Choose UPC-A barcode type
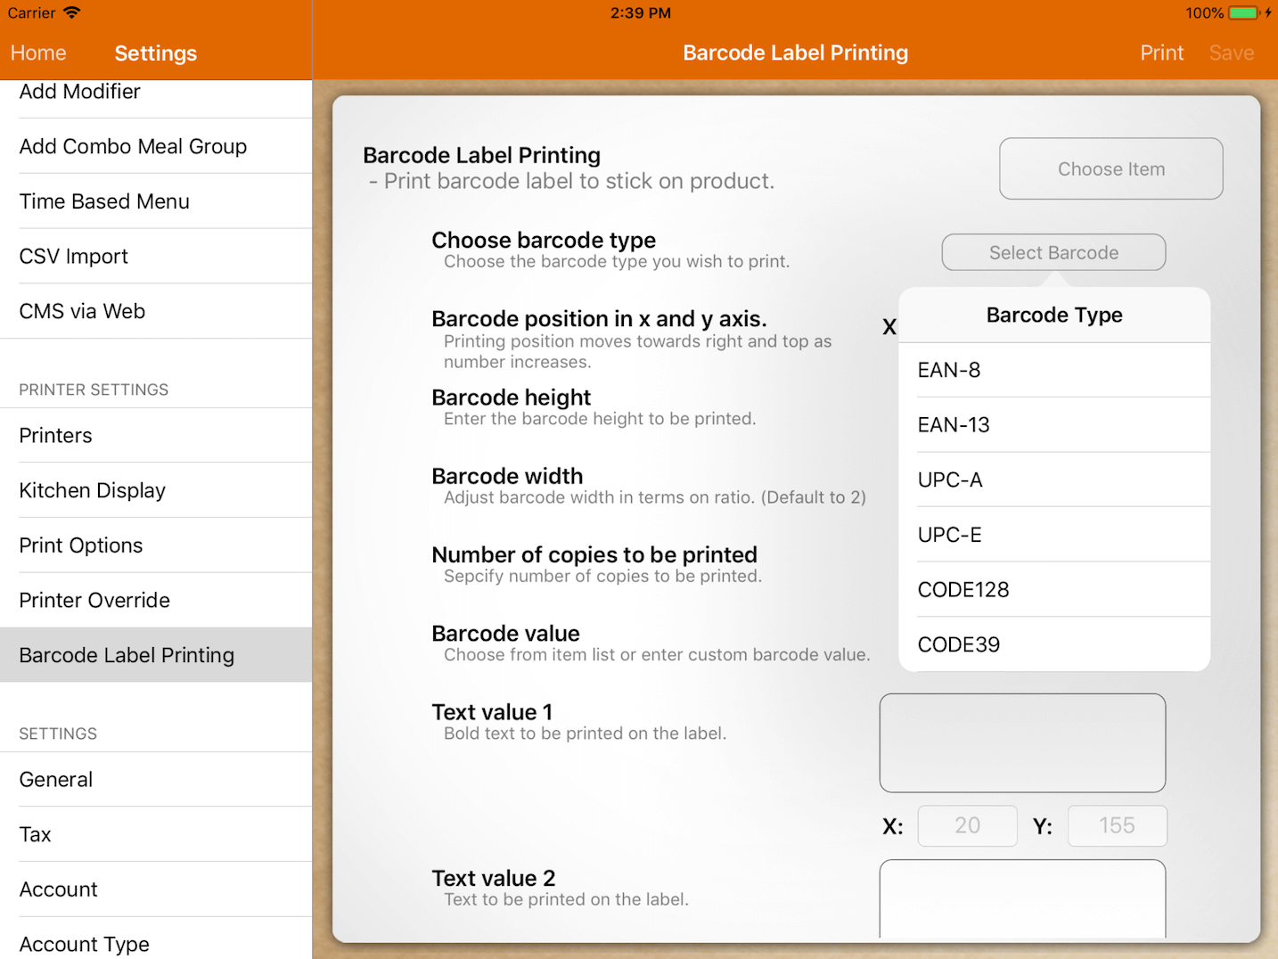 click(1054, 479)
